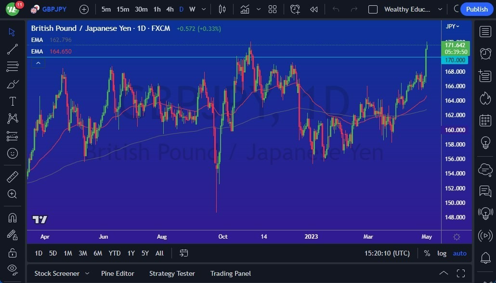Click the Publish button
Image resolution: width=496 pixels, height=283 pixels.
(x=476, y=9)
